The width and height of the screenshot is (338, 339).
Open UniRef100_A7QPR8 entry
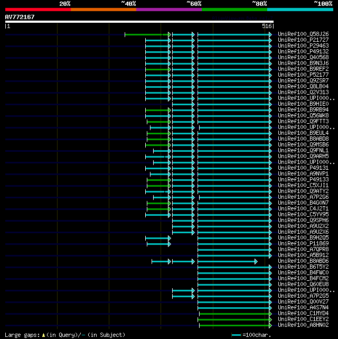click(x=303, y=250)
